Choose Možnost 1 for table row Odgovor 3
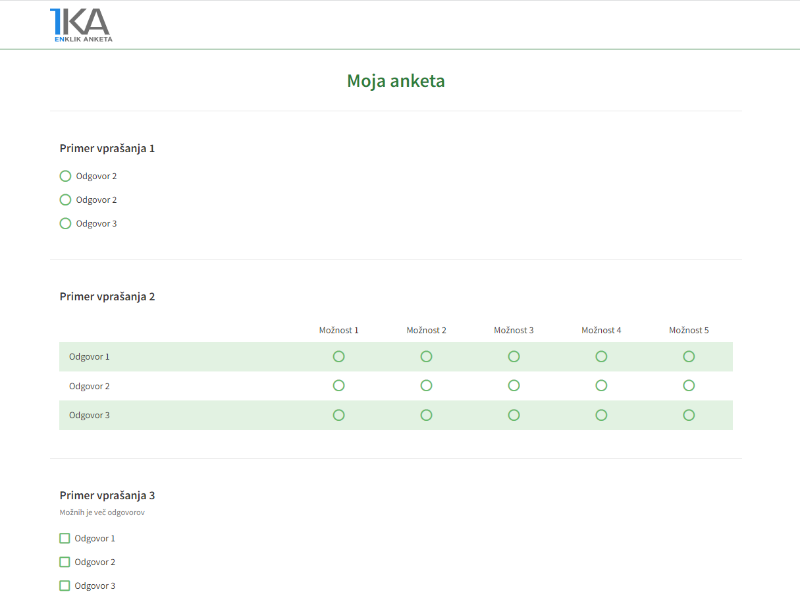Screen dimensions: 800x600 tap(338, 415)
